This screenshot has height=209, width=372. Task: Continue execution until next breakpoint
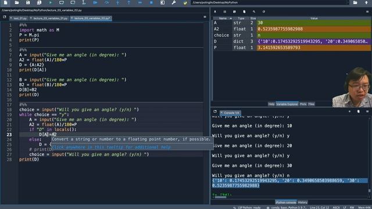click(x=140, y=2)
